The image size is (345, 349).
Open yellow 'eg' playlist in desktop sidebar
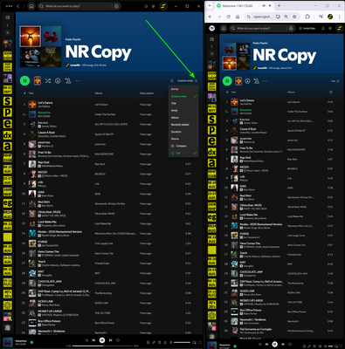click(8, 202)
